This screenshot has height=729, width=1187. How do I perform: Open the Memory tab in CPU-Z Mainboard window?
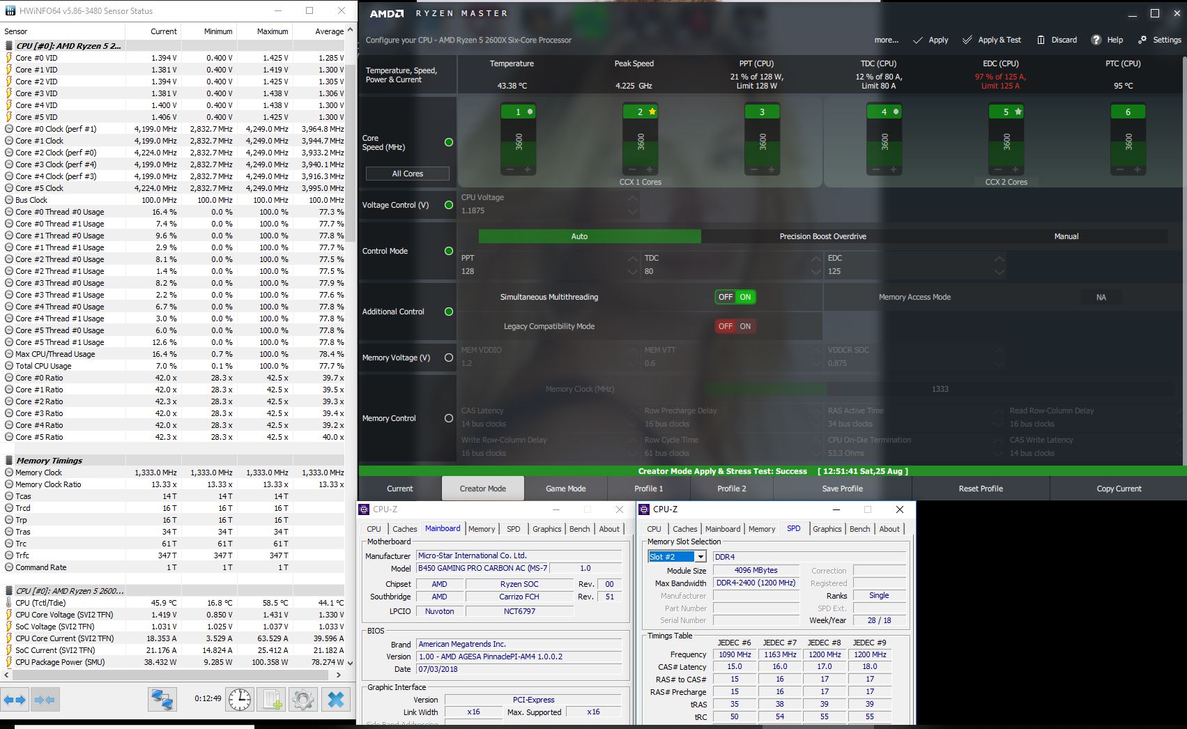tap(482, 529)
